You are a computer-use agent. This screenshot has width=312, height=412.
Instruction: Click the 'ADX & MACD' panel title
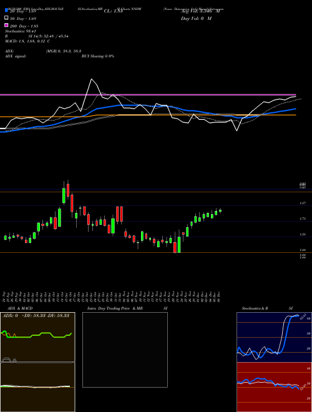(20, 308)
